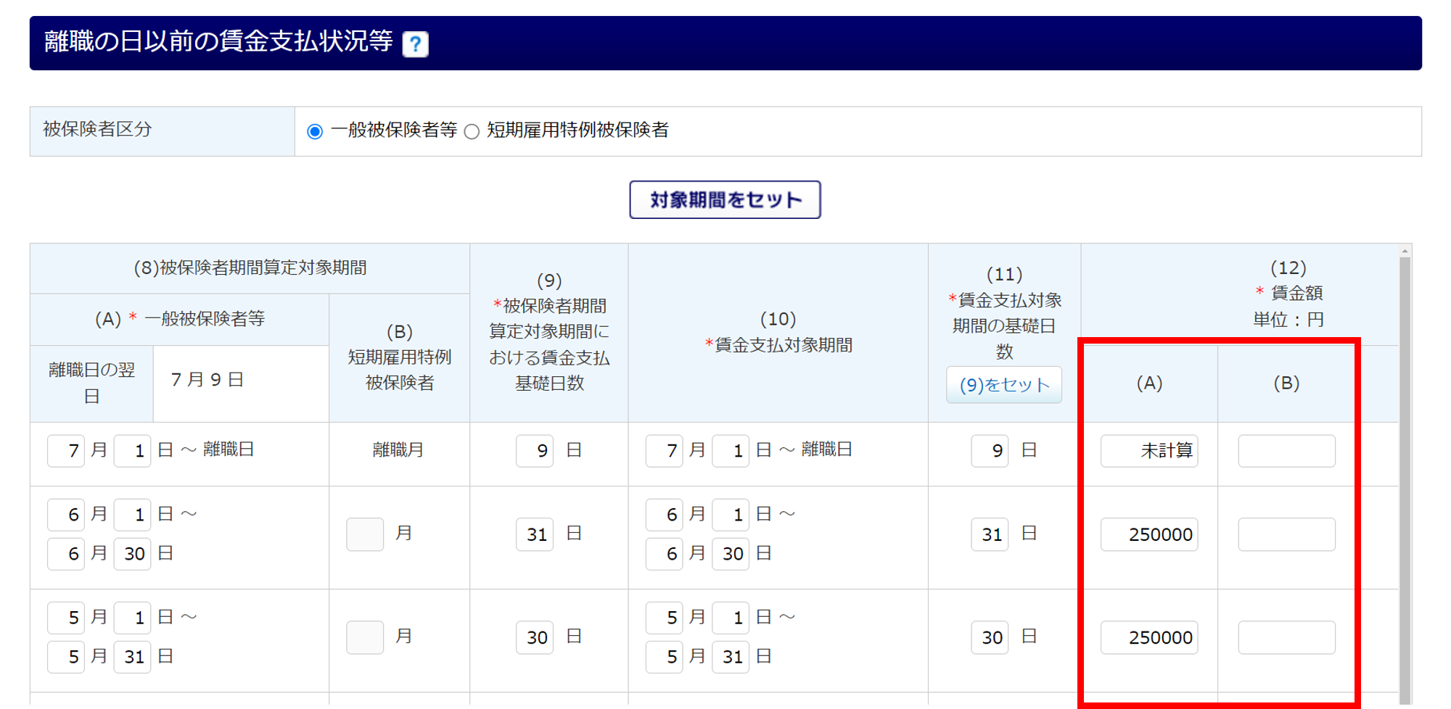Edit start month 6 in column (8) June row
The width and height of the screenshot is (1451, 709).
[66, 515]
